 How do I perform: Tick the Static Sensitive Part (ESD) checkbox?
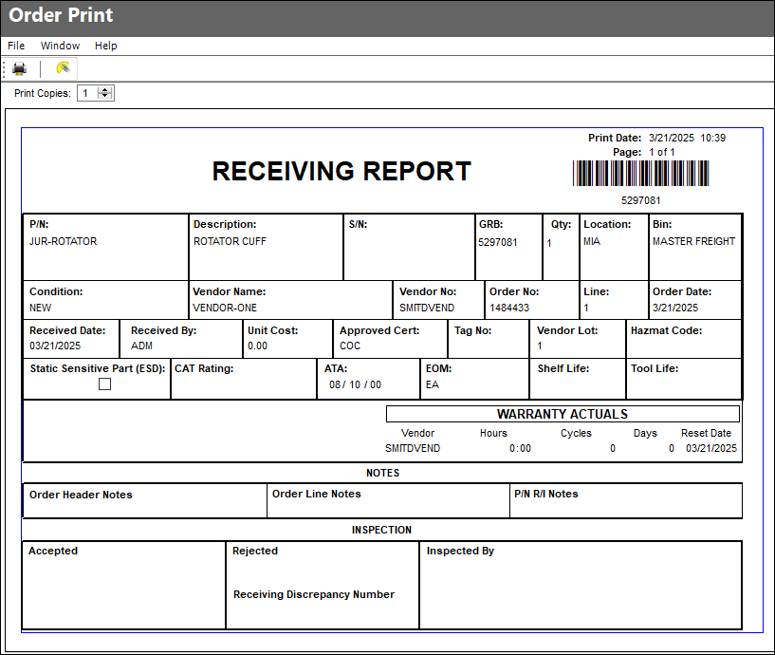104,384
